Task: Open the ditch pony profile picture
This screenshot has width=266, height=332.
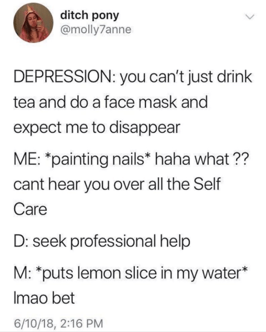Action: (x=34, y=23)
